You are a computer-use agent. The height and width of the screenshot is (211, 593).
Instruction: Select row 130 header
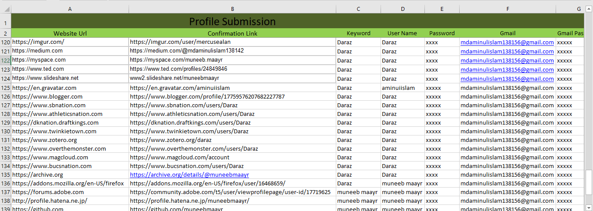coord(5,131)
